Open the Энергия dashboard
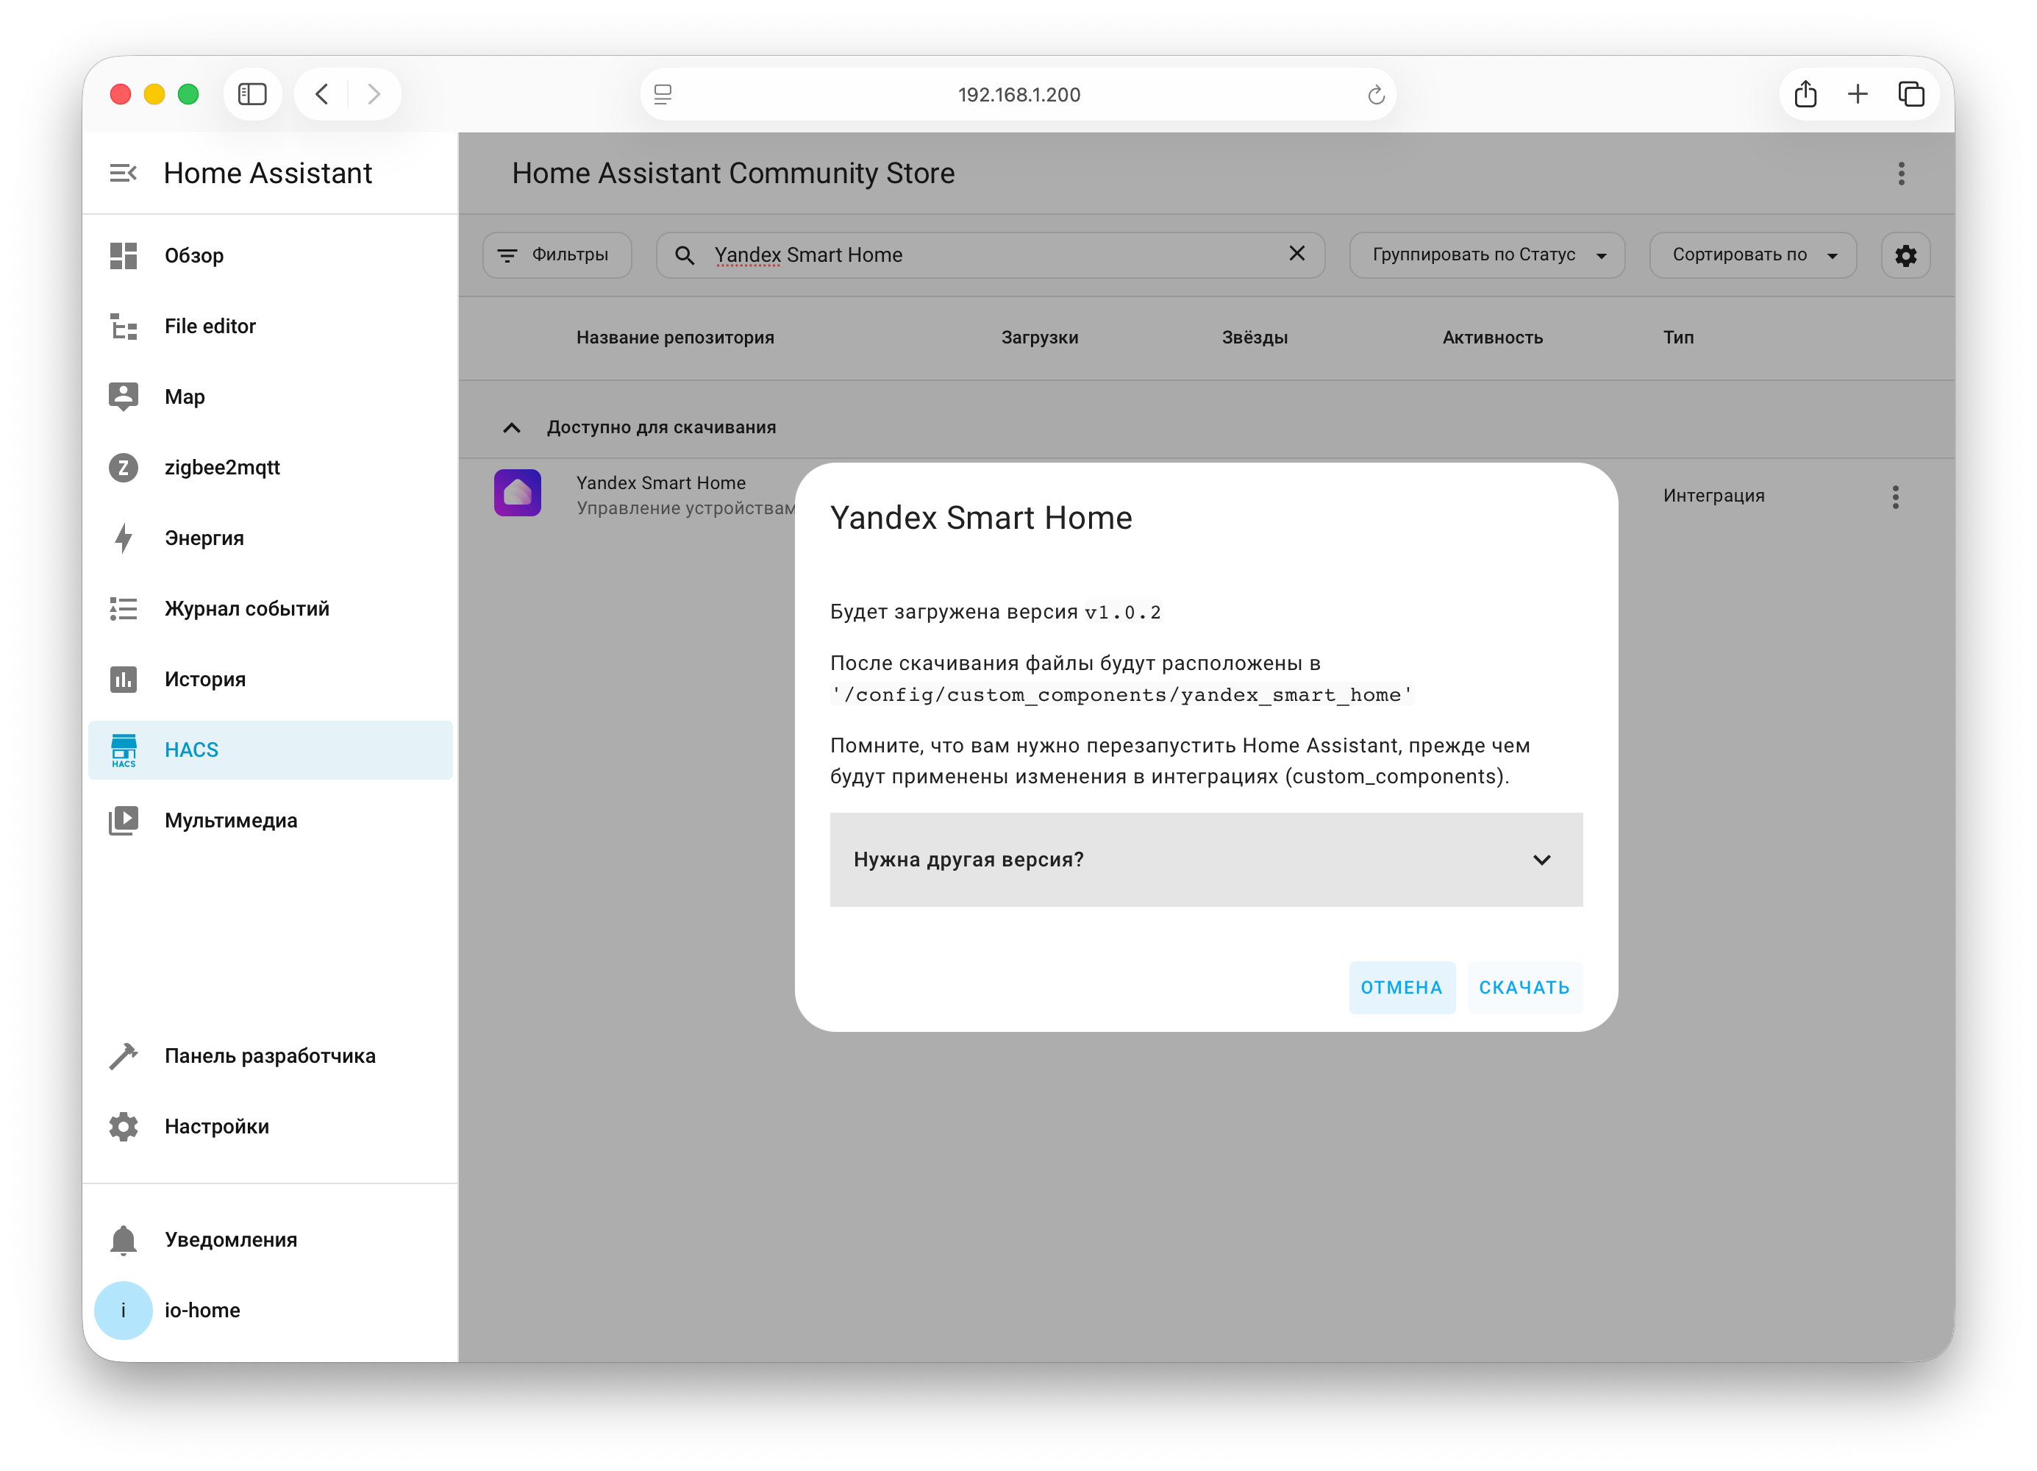The image size is (2037, 1471). (x=204, y=538)
